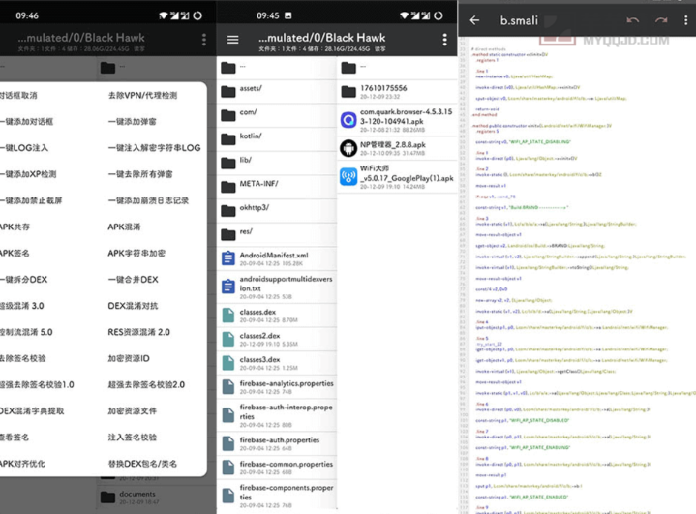Choose 一键添加XP检测 menu option
Viewport: 696px width, 514px height.
pos(28,174)
